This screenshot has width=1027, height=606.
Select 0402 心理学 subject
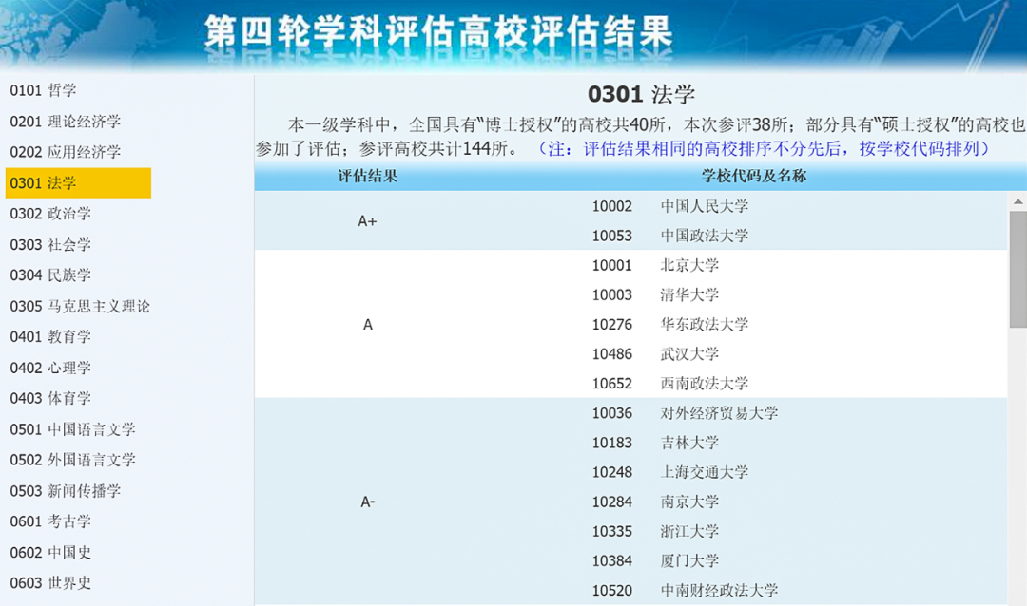point(50,368)
